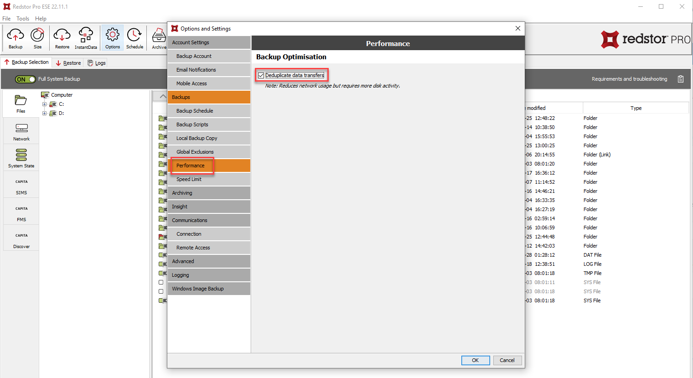Screen dimensions: 693x378
Task: Click the Size toolbar icon
Action: pyautogui.click(x=37, y=38)
